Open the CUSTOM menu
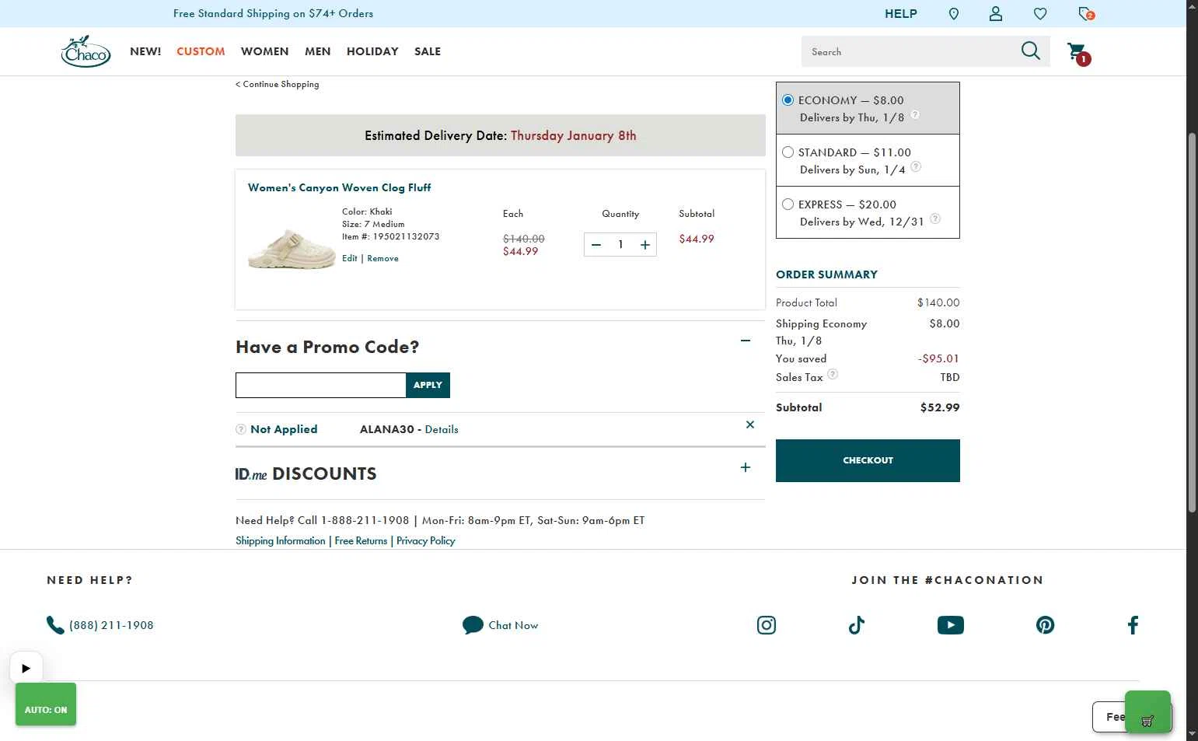 click(x=201, y=51)
